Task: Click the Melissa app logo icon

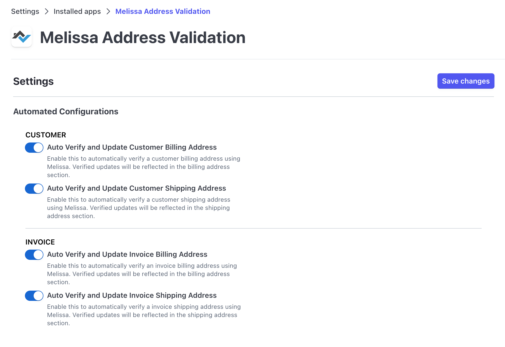Action: tap(22, 37)
